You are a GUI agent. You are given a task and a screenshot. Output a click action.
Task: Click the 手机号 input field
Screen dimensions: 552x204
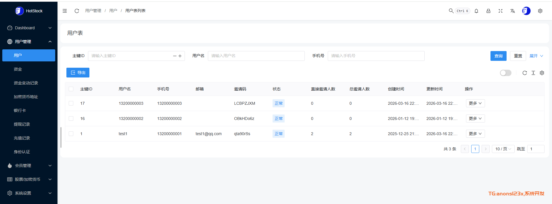click(x=376, y=56)
